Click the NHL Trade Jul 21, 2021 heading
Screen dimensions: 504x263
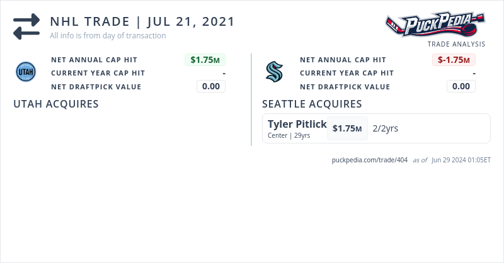(142, 21)
